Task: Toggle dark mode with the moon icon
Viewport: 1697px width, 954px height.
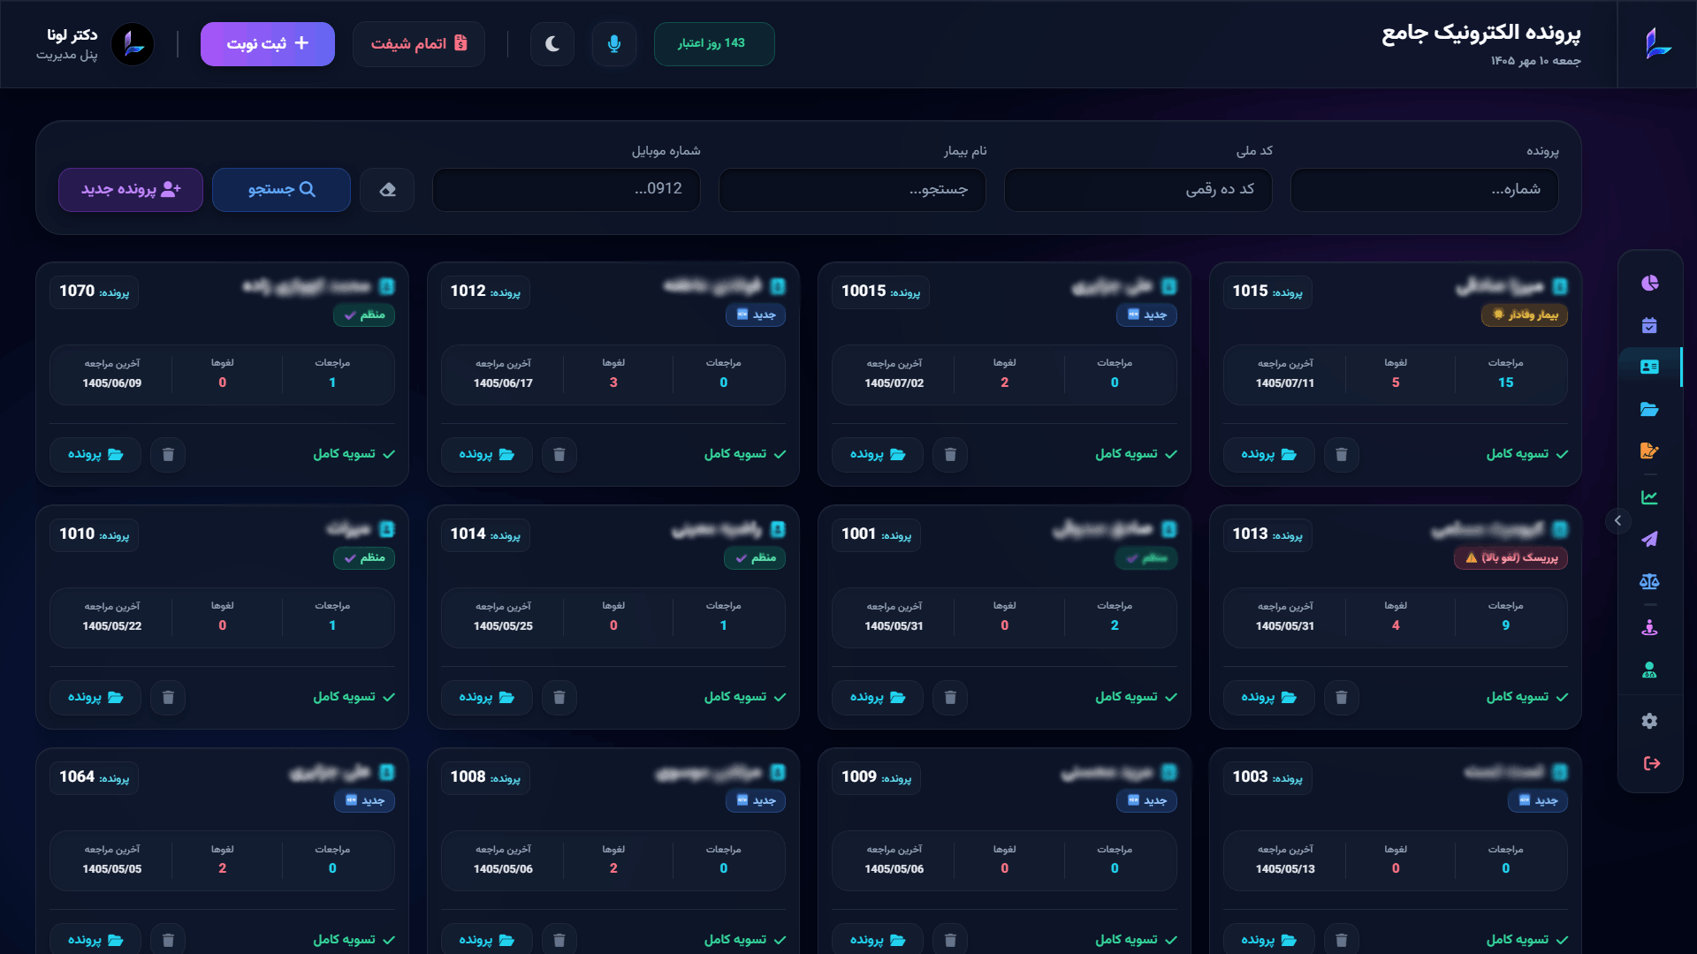Action: [552, 43]
